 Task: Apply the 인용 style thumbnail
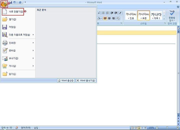point(131,15)
